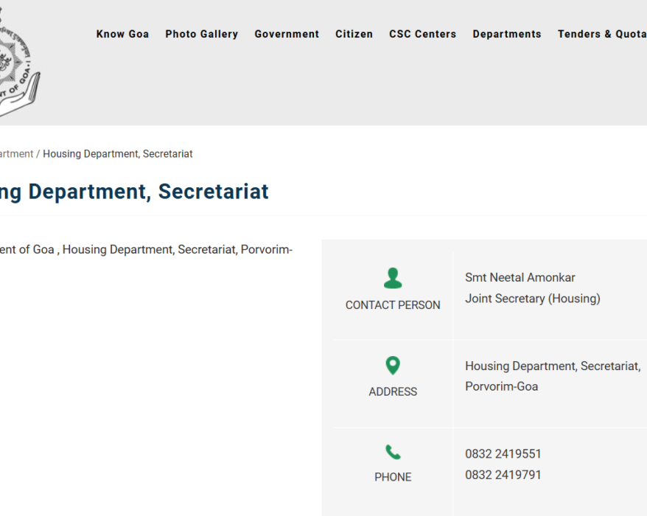
Task: Open the CSC Centers menu item
Action: (422, 34)
